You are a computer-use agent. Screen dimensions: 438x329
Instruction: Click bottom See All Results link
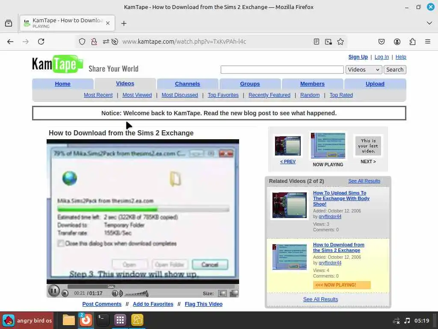pos(320,299)
